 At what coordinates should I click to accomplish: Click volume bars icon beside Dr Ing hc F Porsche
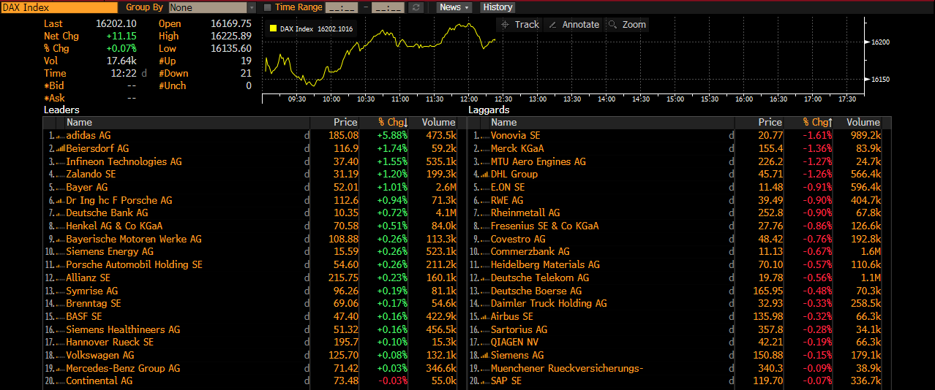click(x=61, y=200)
